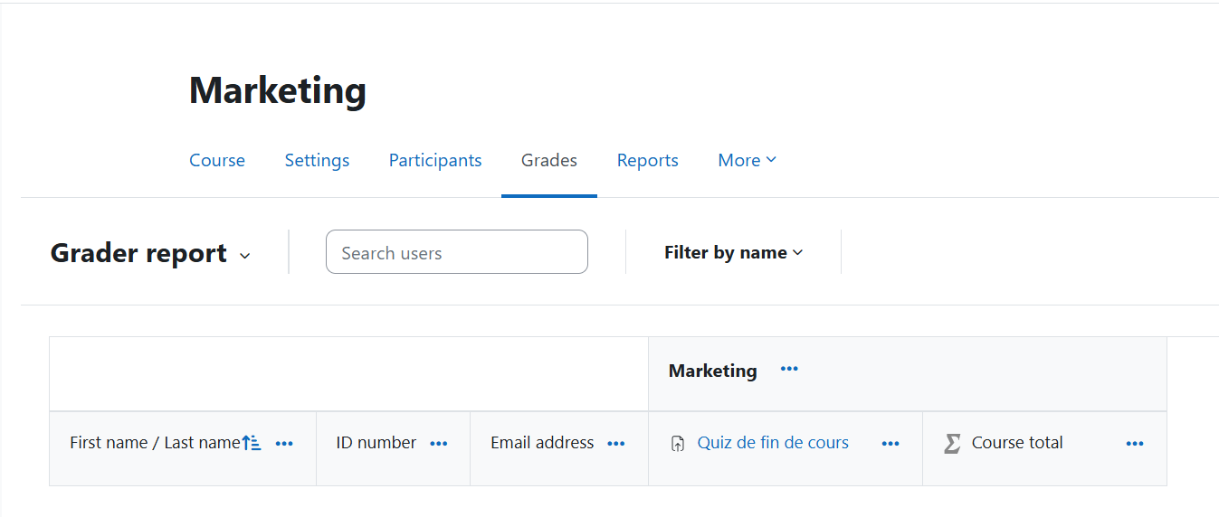
Task: Open the Marketing category actions ellipsis menu
Action: click(789, 369)
